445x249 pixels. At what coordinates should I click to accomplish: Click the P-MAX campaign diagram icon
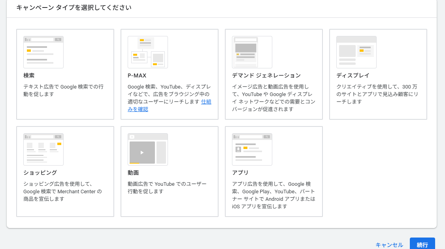[x=148, y=52]
